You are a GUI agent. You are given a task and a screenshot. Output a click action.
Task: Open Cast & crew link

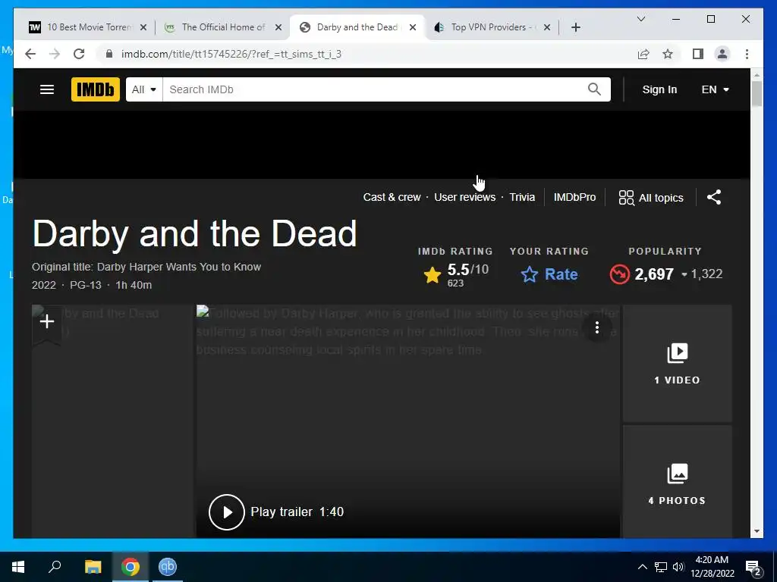(392, 198)
